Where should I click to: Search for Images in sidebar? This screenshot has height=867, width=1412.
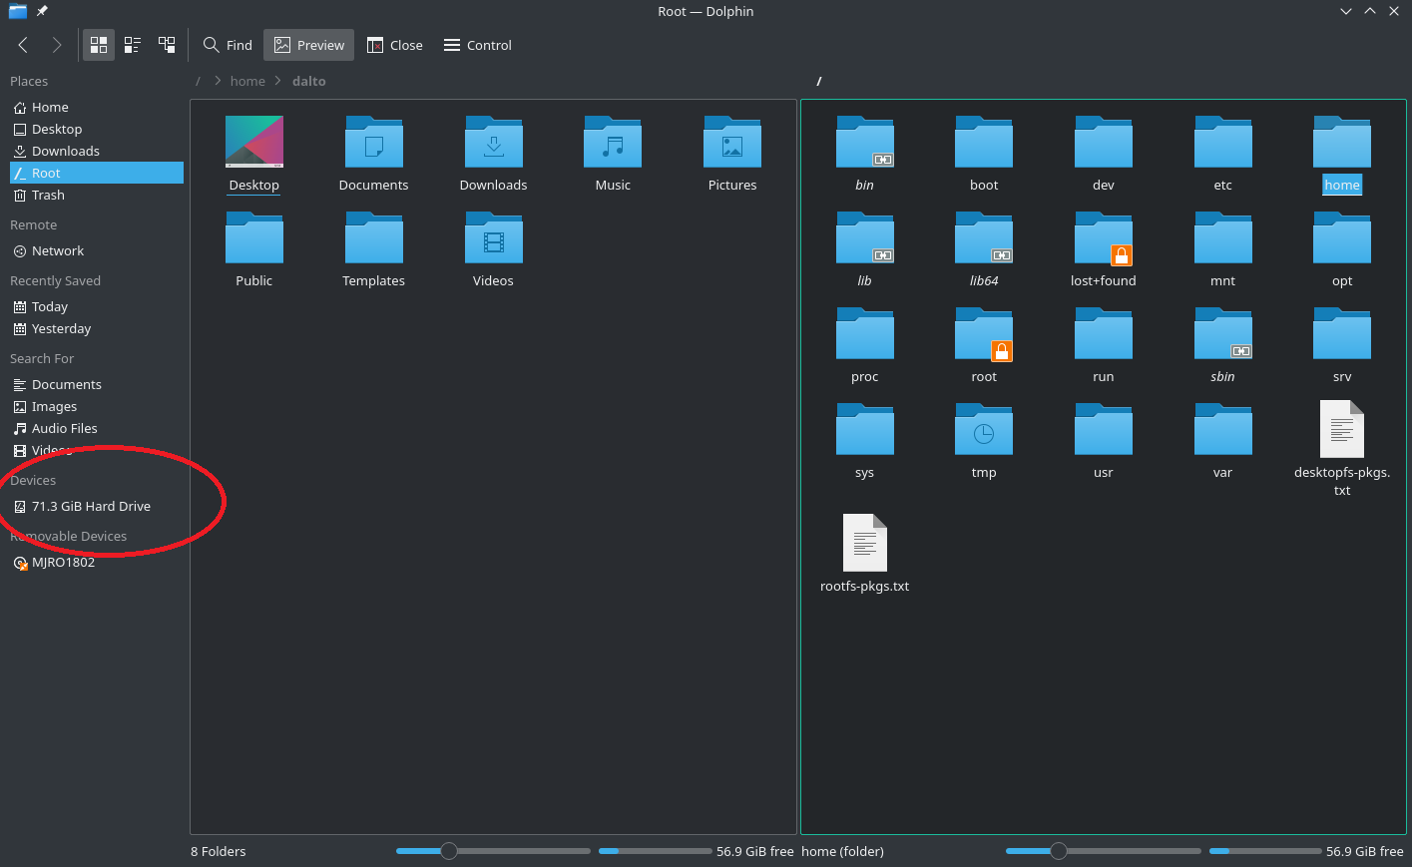pyautogui.click(x=97, y=406)
